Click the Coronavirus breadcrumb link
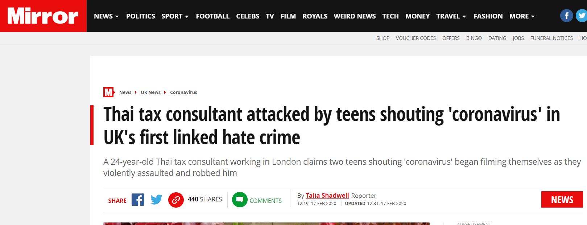This screenshot has width=587, height=225. tap(184, 92)
